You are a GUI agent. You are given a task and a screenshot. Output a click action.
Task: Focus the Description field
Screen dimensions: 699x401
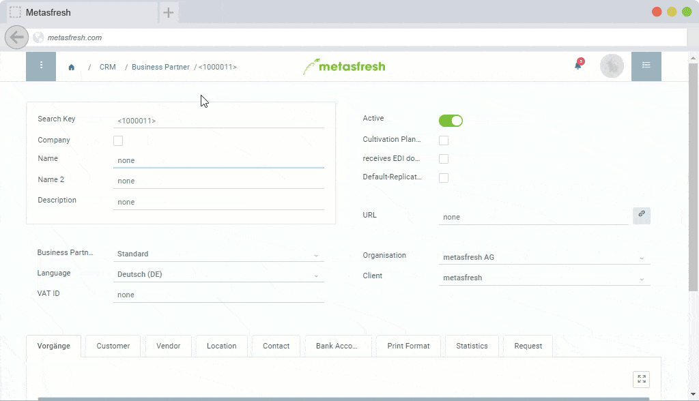pyautogui.click(x=218, y=202)
